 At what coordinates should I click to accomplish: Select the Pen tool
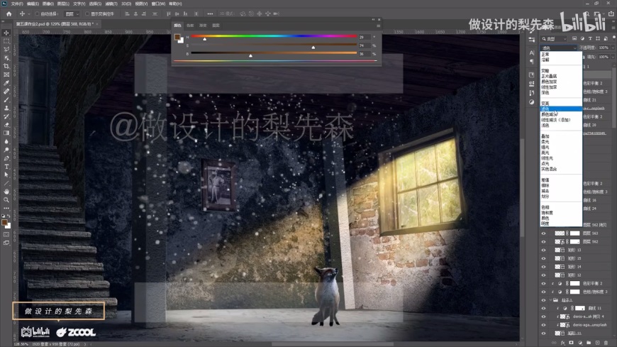coord(6,158)
